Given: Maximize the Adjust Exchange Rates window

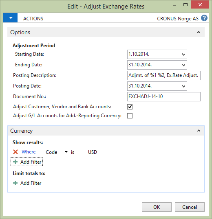Looking at the screenshot, I should [185, 4].
